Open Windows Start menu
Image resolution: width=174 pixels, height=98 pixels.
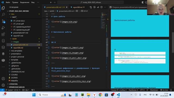(34, 95)
